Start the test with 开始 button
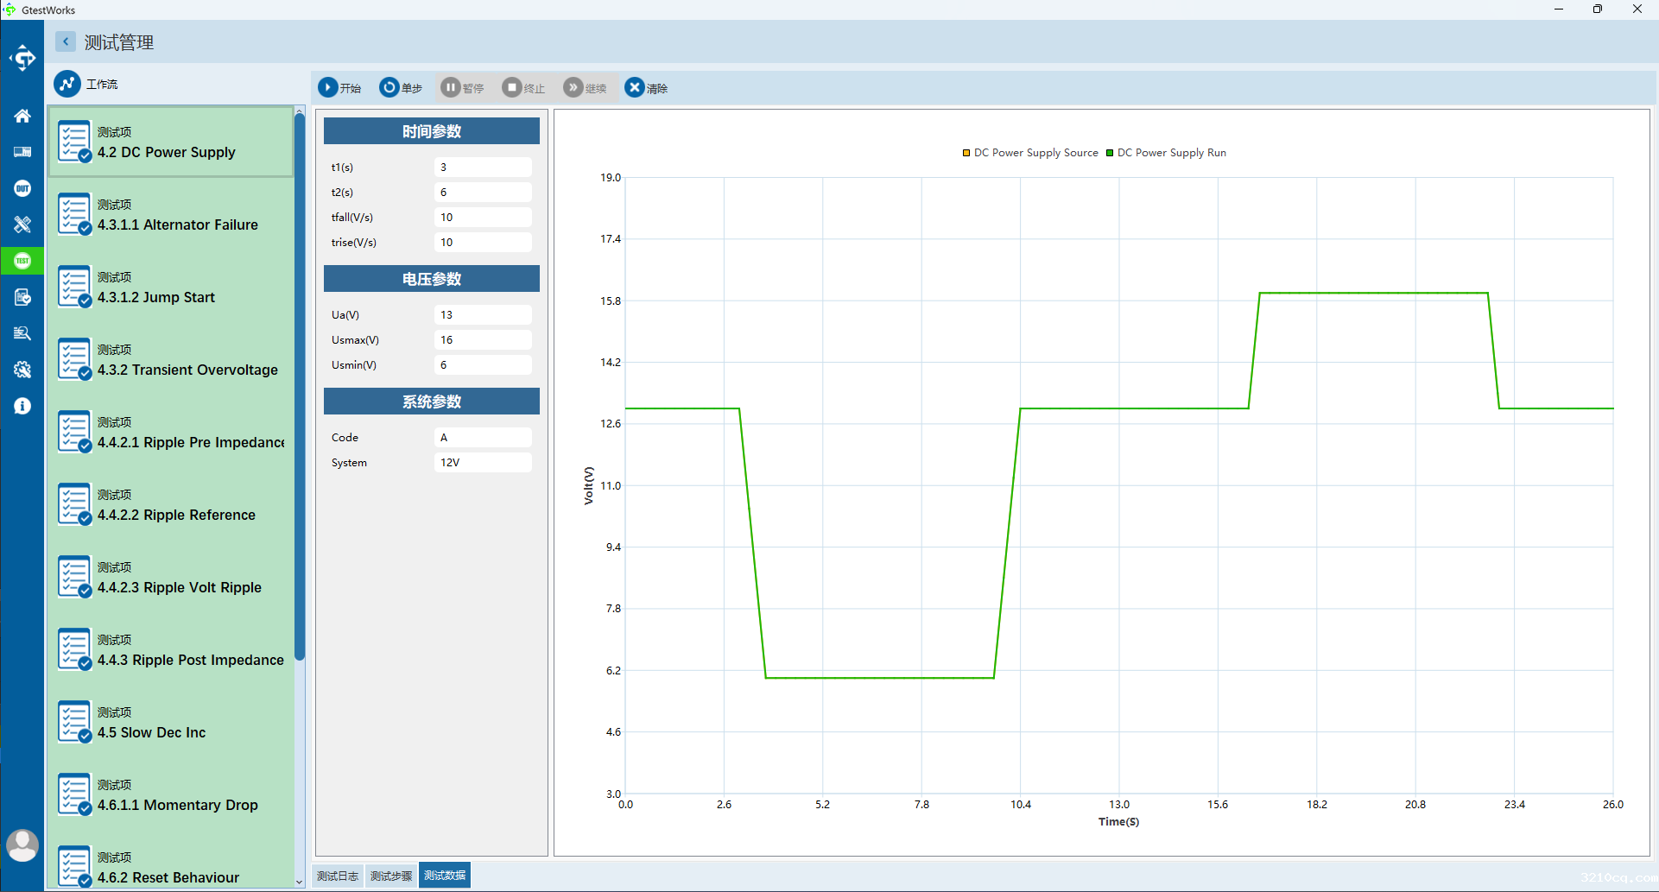 pos(339,88)
